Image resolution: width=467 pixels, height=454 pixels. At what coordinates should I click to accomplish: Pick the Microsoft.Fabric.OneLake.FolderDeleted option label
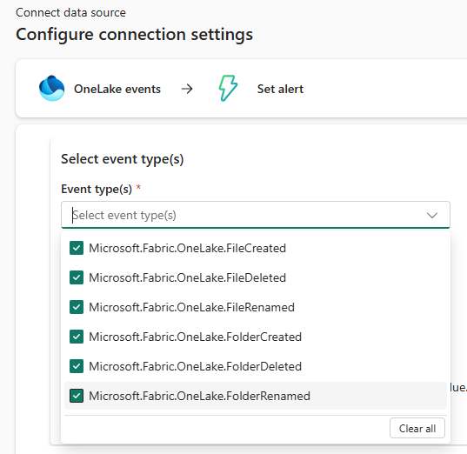click(196, 366)
